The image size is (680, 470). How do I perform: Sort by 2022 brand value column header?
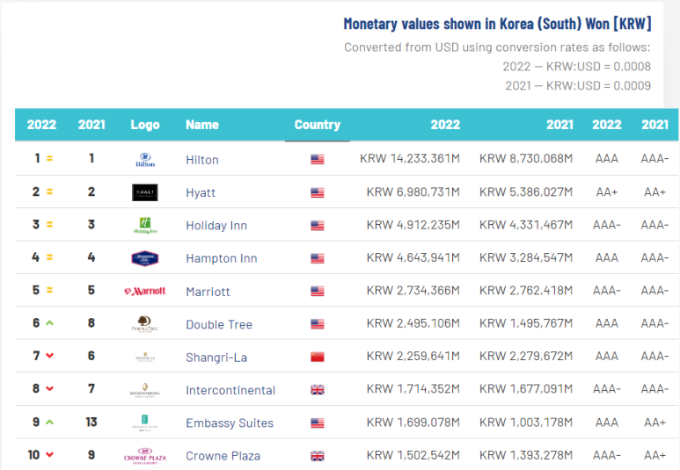[x=445, y=125]
